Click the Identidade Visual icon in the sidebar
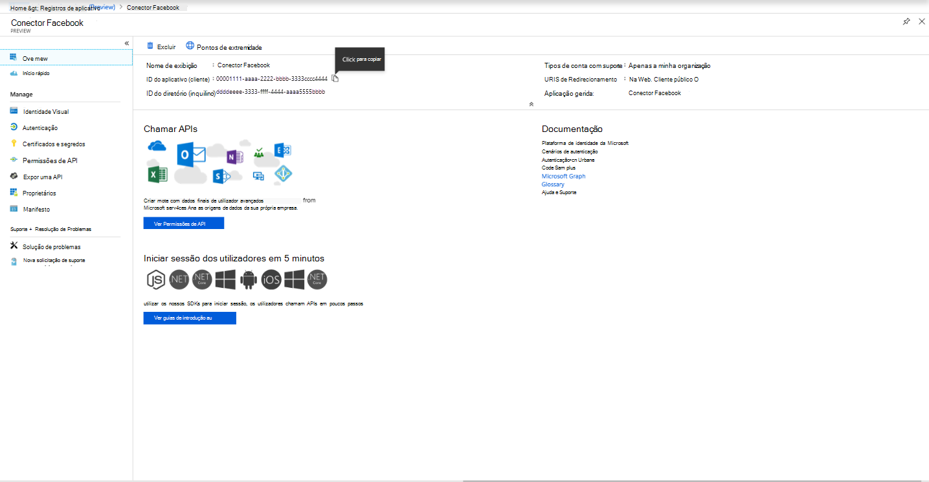This screenshot has width=929, height=482. click(x=14, y=111)
